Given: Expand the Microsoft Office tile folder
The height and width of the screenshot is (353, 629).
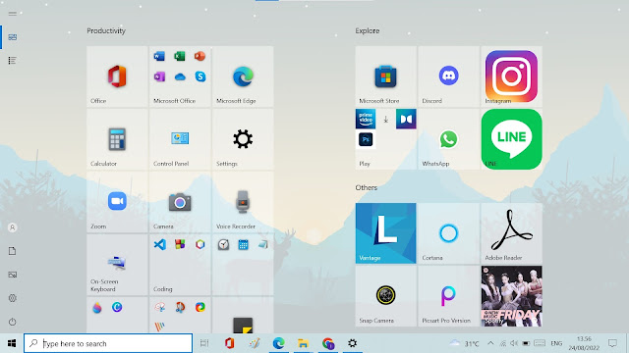Looking at the screenshot, I should coord(180,76).
